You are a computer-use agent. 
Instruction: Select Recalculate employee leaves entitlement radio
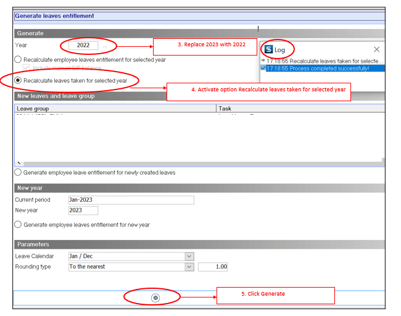pos(18,60)
